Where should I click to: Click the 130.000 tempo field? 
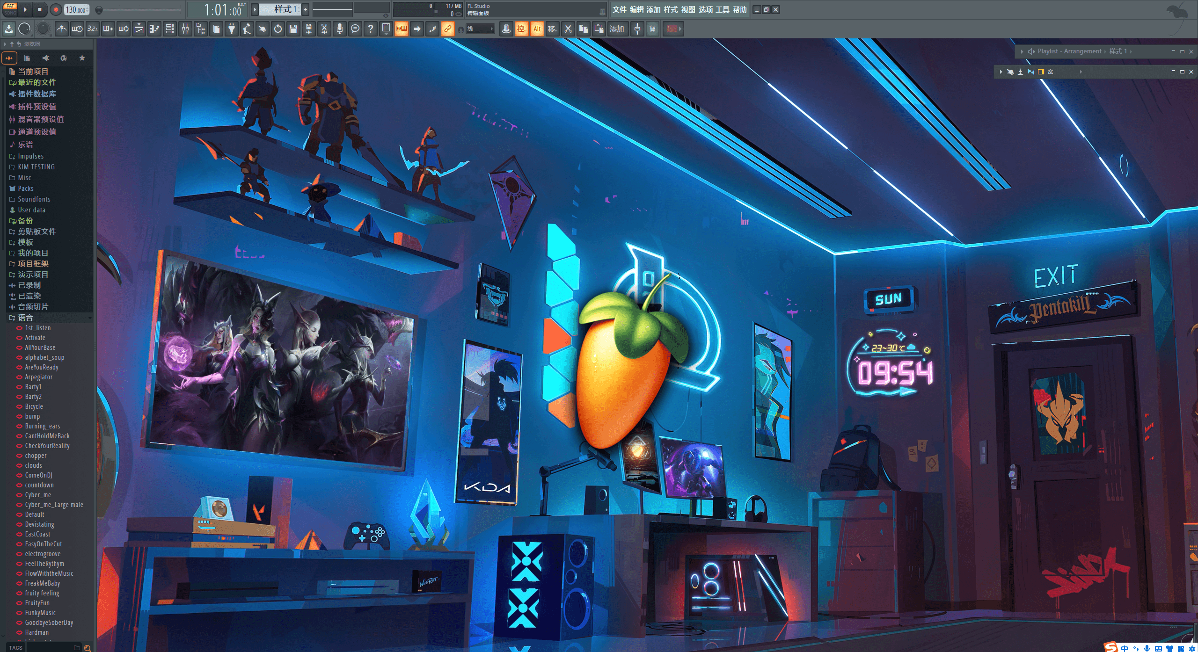tap(77, 9)
